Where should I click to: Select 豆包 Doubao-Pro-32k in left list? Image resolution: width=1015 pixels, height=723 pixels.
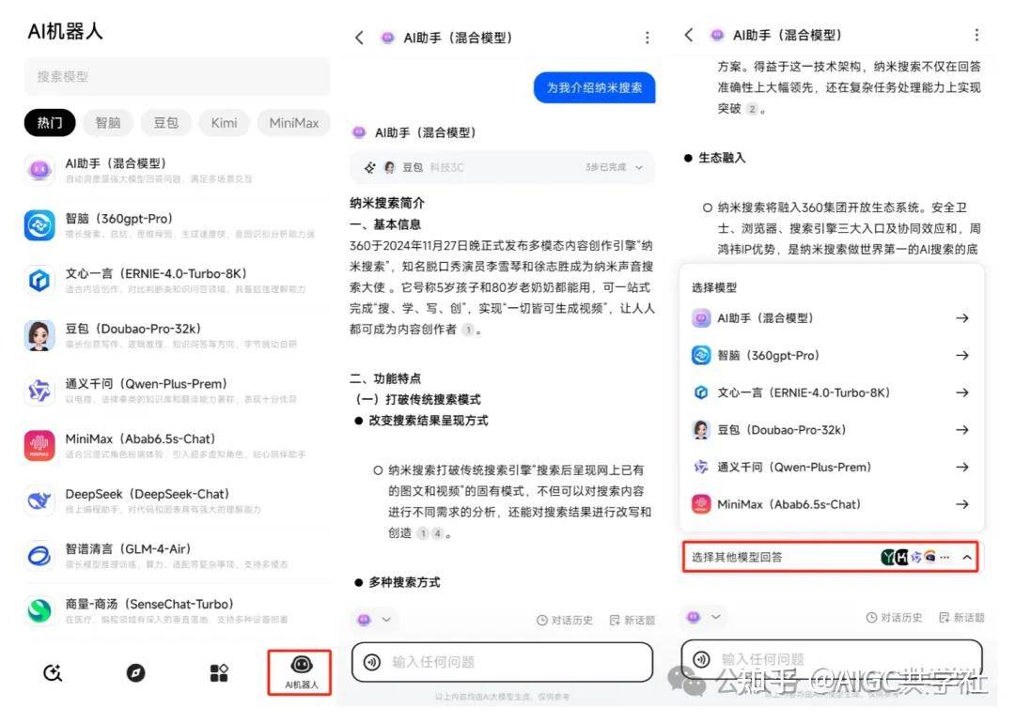tap(176, 335)
